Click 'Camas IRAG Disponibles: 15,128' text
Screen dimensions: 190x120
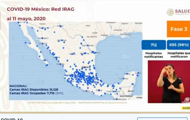(x=34, y=89)
